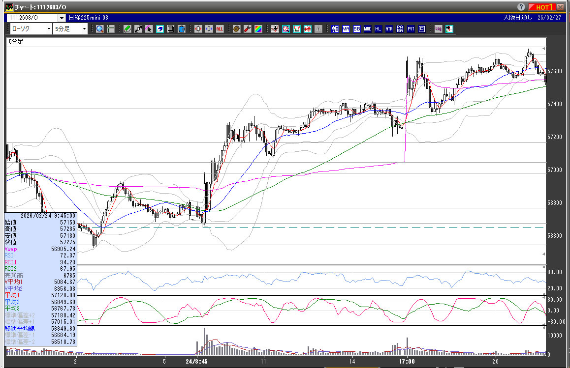Viewport: 570px width, 368px height.
Task: Click the red ALL candlestick icon
Action: [x=220, y=29]
